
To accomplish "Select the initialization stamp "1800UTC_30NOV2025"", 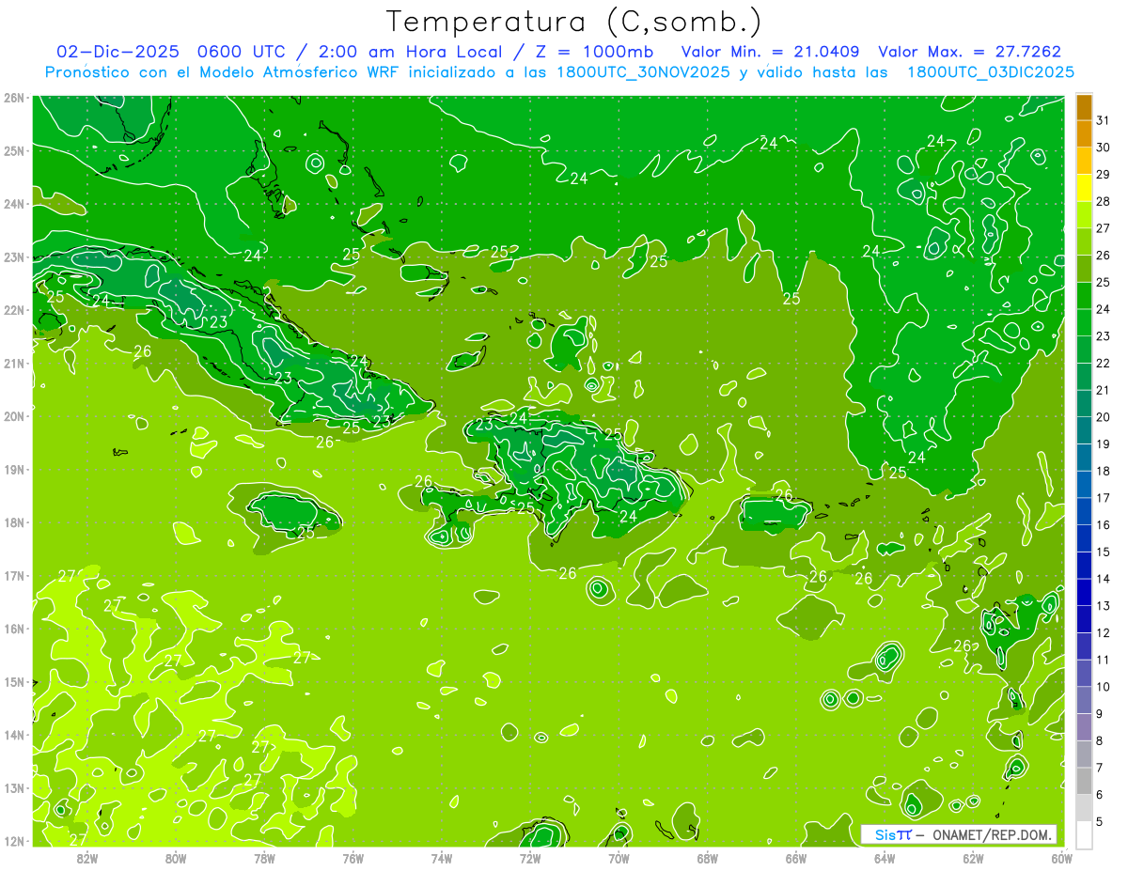I will click(644, 71).
